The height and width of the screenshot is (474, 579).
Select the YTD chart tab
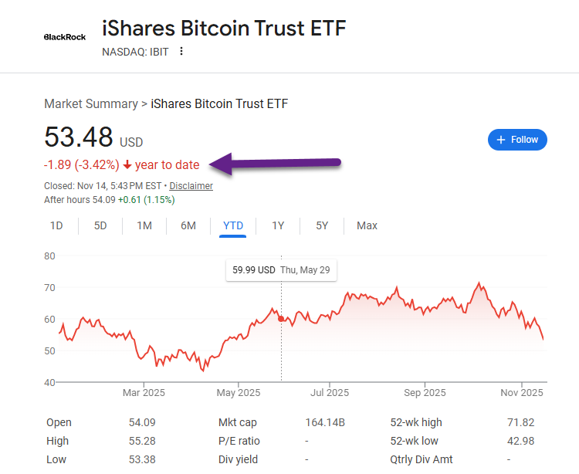[x=233, y=225]
